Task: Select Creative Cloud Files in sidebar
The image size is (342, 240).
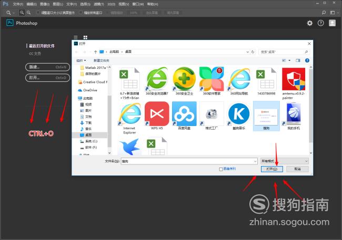Action: [93, 82]
